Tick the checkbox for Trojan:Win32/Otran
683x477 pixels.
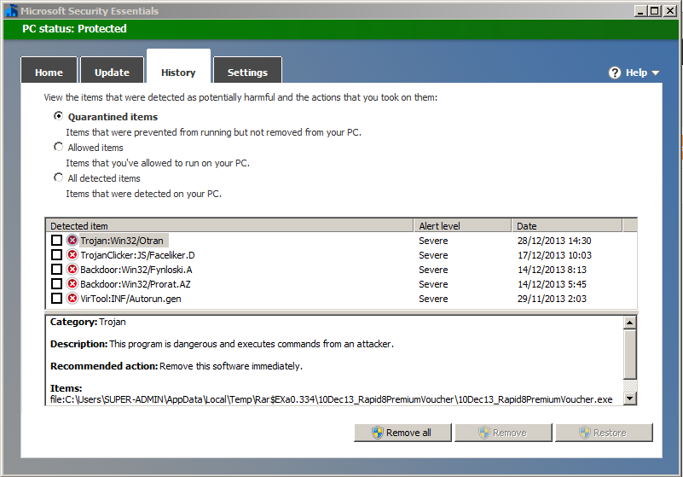(x=56, y=241)
